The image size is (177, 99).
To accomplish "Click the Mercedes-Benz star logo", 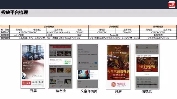I will pyautogui.click(x=33, y=76).
